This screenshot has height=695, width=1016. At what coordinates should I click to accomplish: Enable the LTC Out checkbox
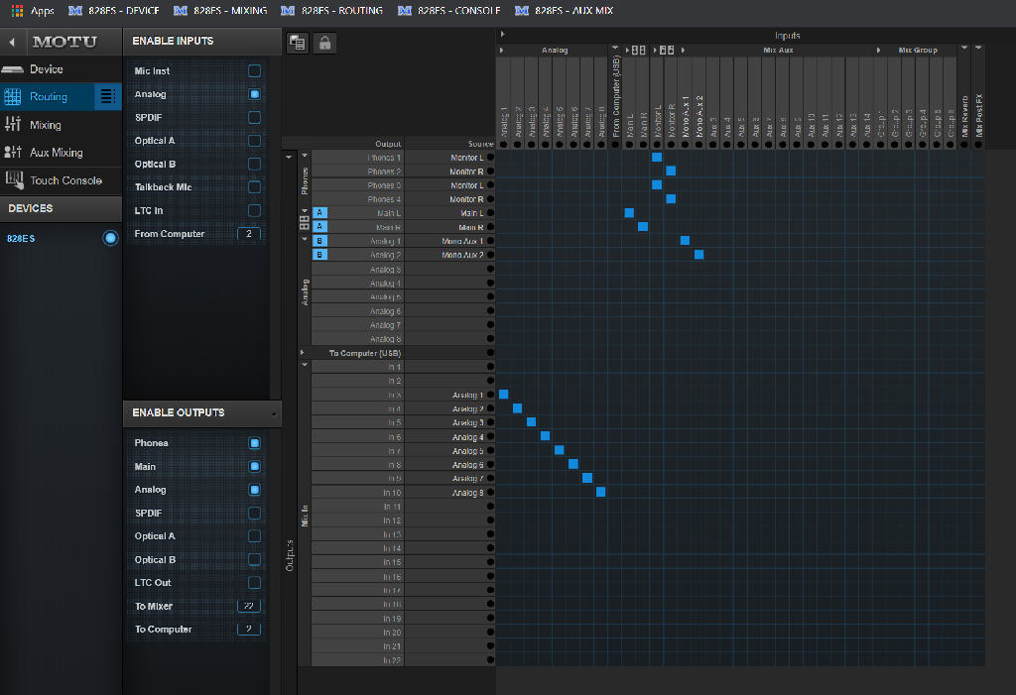click(x=255, y=583)
